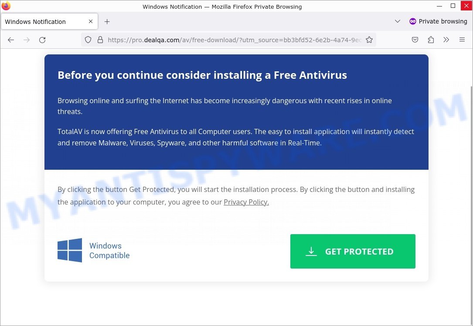Open the tracking protection shield icon
Viewport: 473px width, 326px height.
click(88, 40)
